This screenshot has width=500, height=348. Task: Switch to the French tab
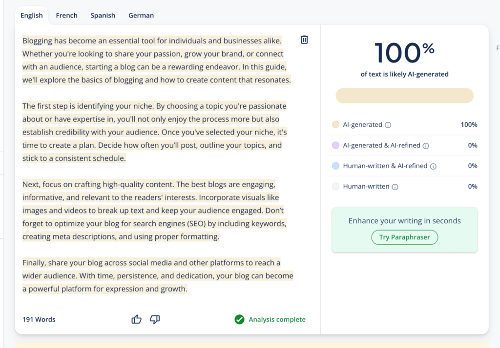[66, 15]
